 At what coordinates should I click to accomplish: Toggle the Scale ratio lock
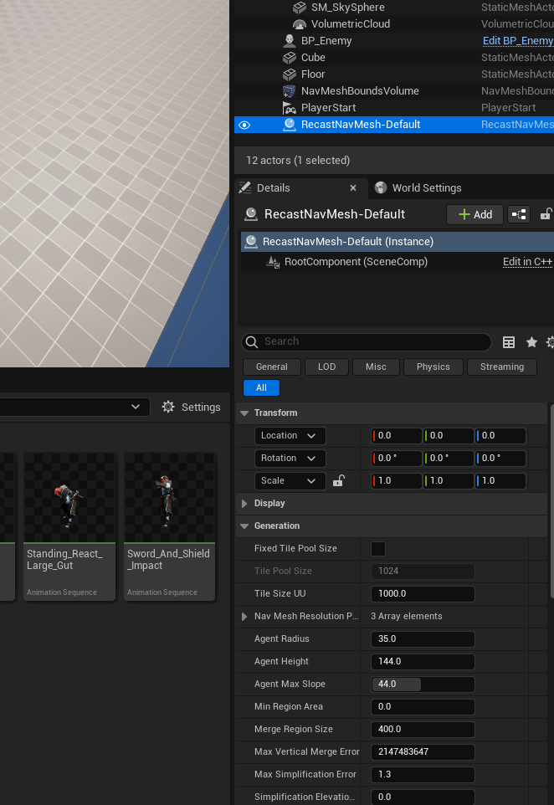pos(338,480)
